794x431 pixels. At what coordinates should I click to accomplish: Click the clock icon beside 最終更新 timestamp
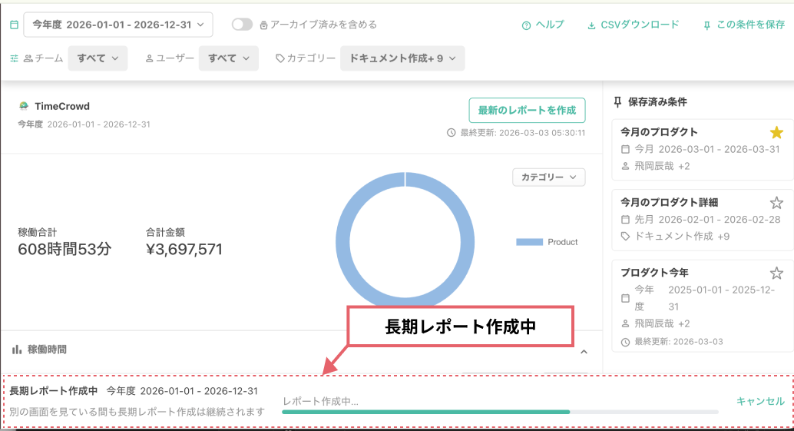pyautogui.click(x=452, y=133)
